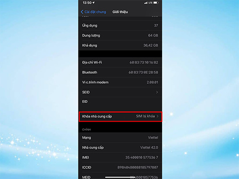Select the ICCID row label
Viewport: 239px width, 179px height.
87,168
